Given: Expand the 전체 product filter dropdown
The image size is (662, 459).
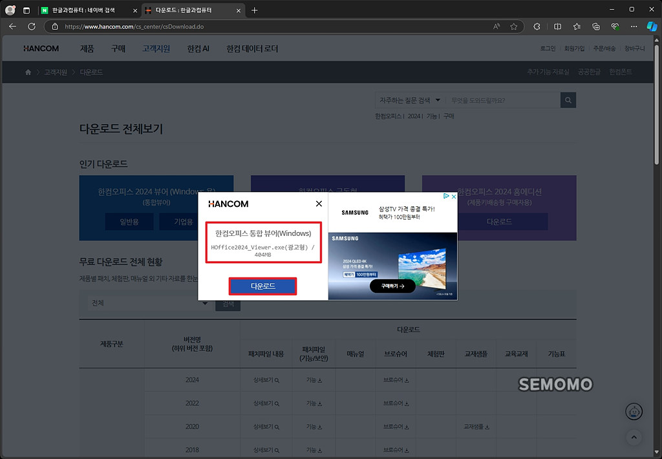Looking at the screenshot, I should pos(149,303).
